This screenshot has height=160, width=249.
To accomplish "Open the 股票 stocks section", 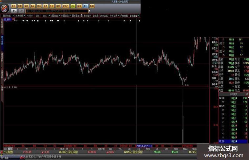I will pyautogui.click(x=20, y=6).
